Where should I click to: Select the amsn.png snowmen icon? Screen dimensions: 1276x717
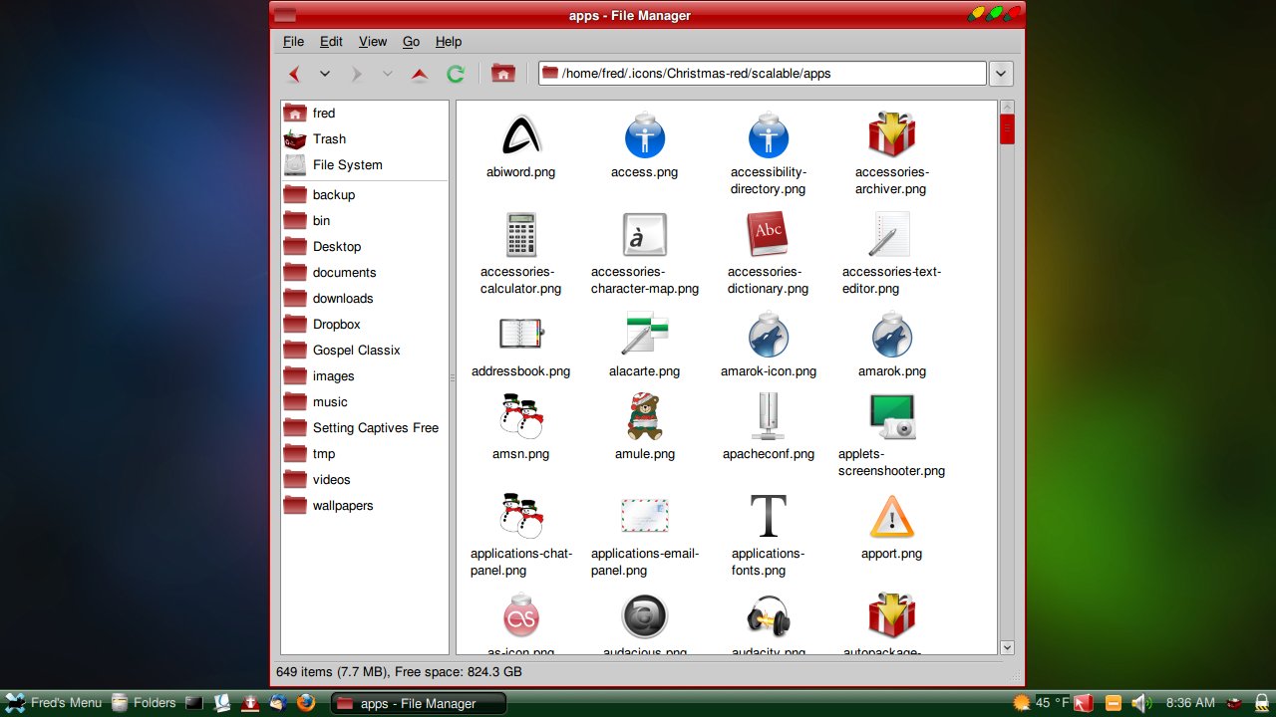tap(521, 416)
